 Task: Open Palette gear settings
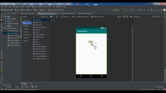click(44, 17)
